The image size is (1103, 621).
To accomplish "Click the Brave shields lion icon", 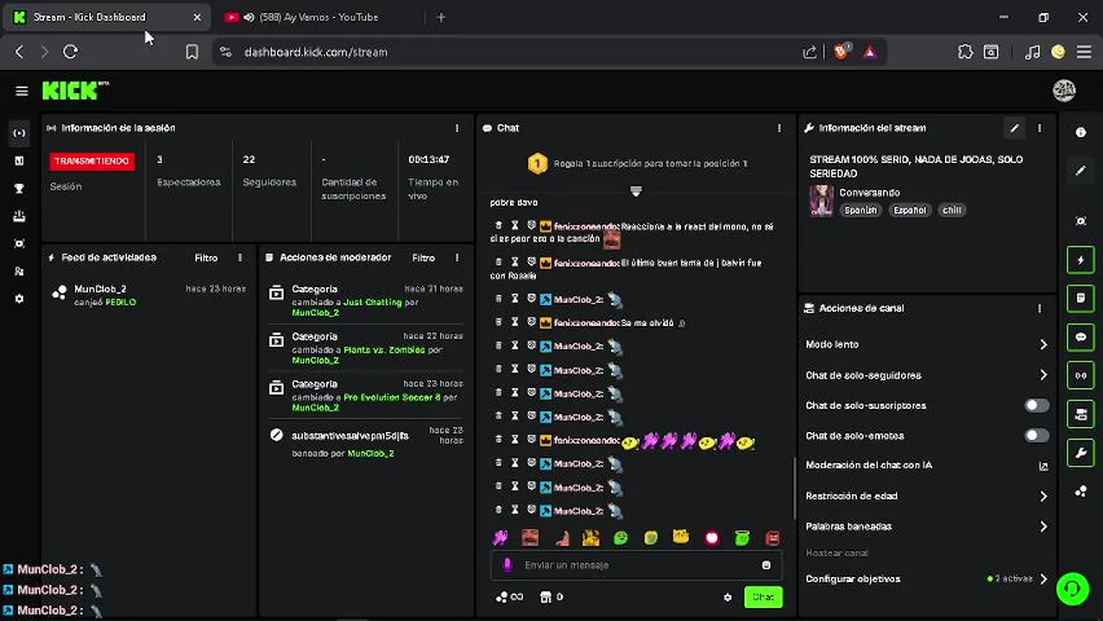I will (x=841, y=52).
